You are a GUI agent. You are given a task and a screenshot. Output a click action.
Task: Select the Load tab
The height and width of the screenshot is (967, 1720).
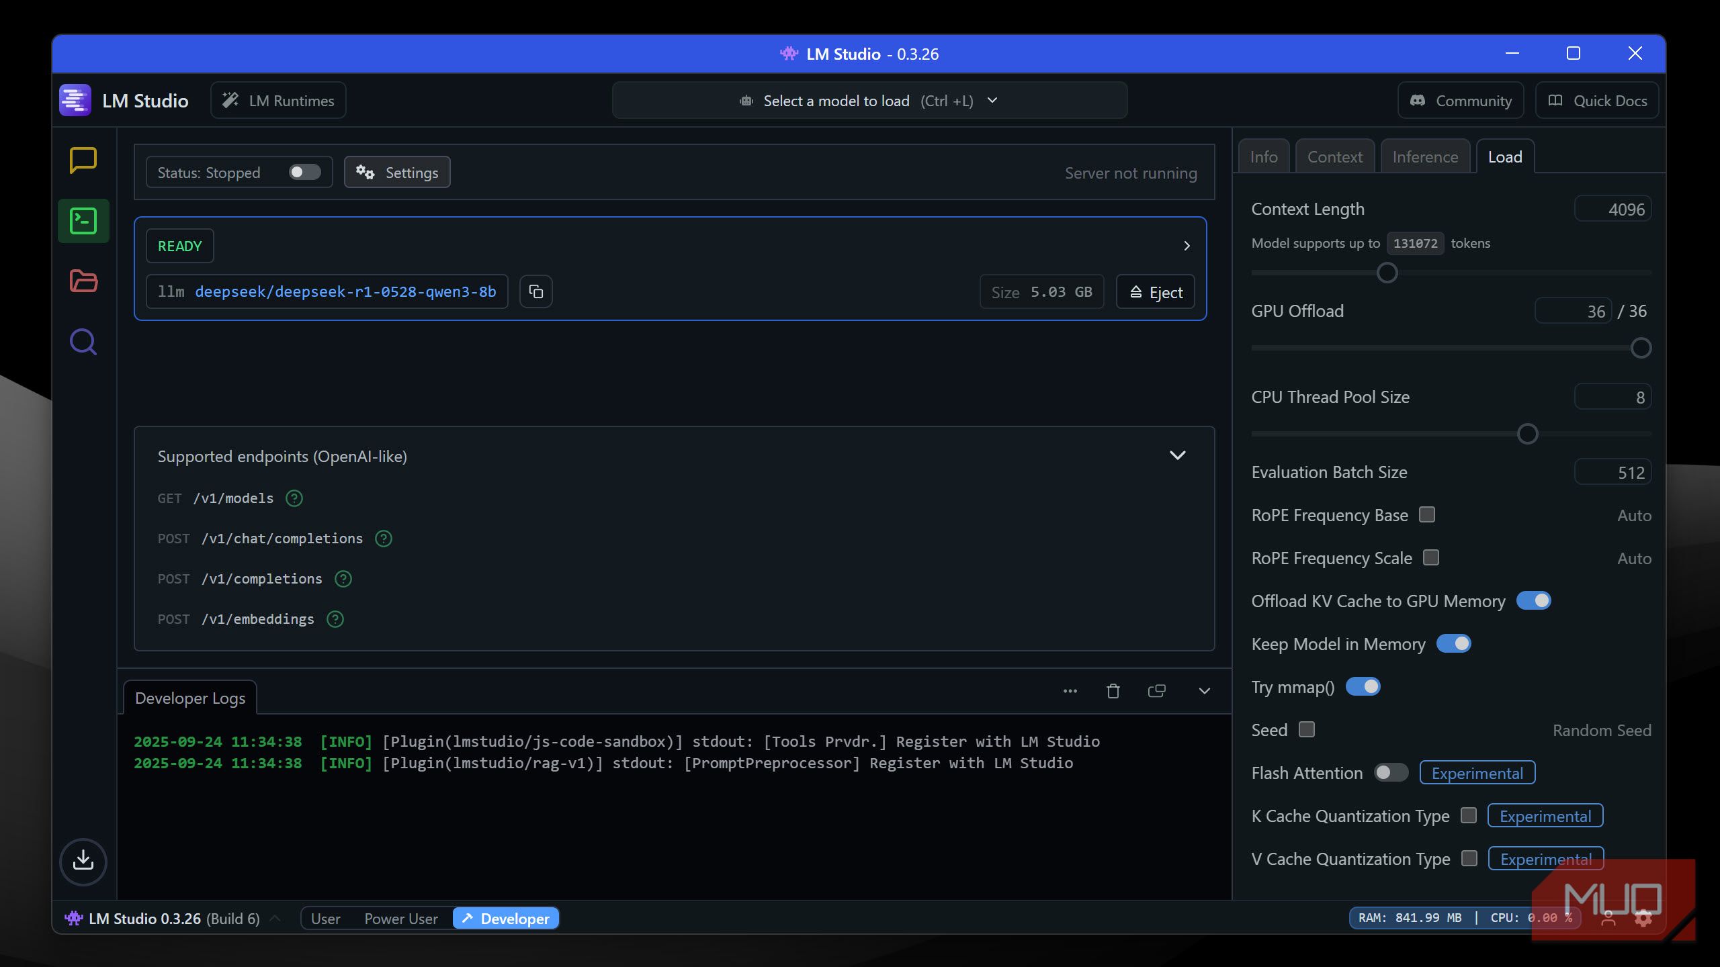(1505, 156)
